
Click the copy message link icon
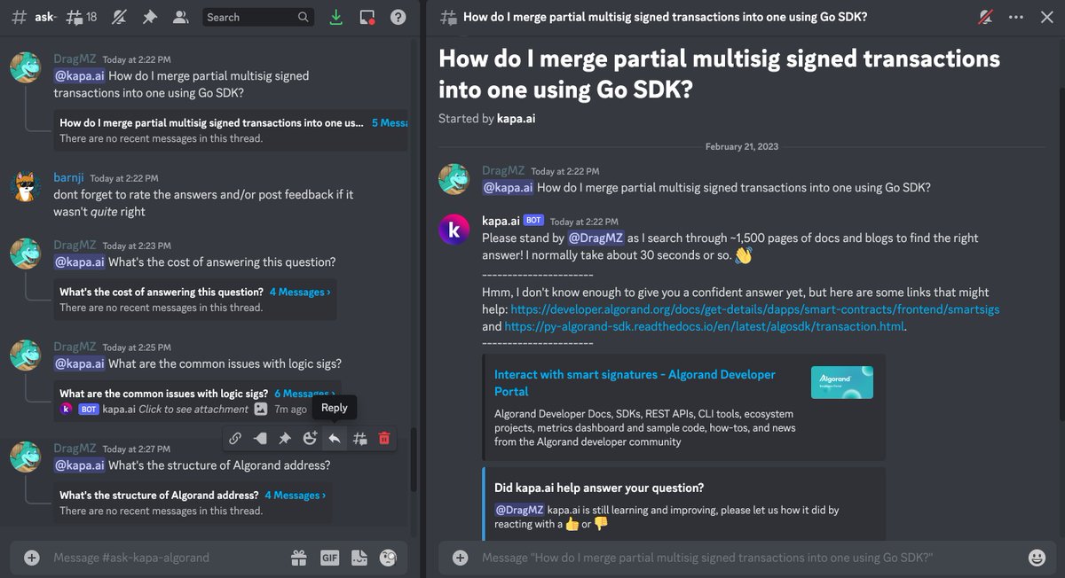pos(235,438)
